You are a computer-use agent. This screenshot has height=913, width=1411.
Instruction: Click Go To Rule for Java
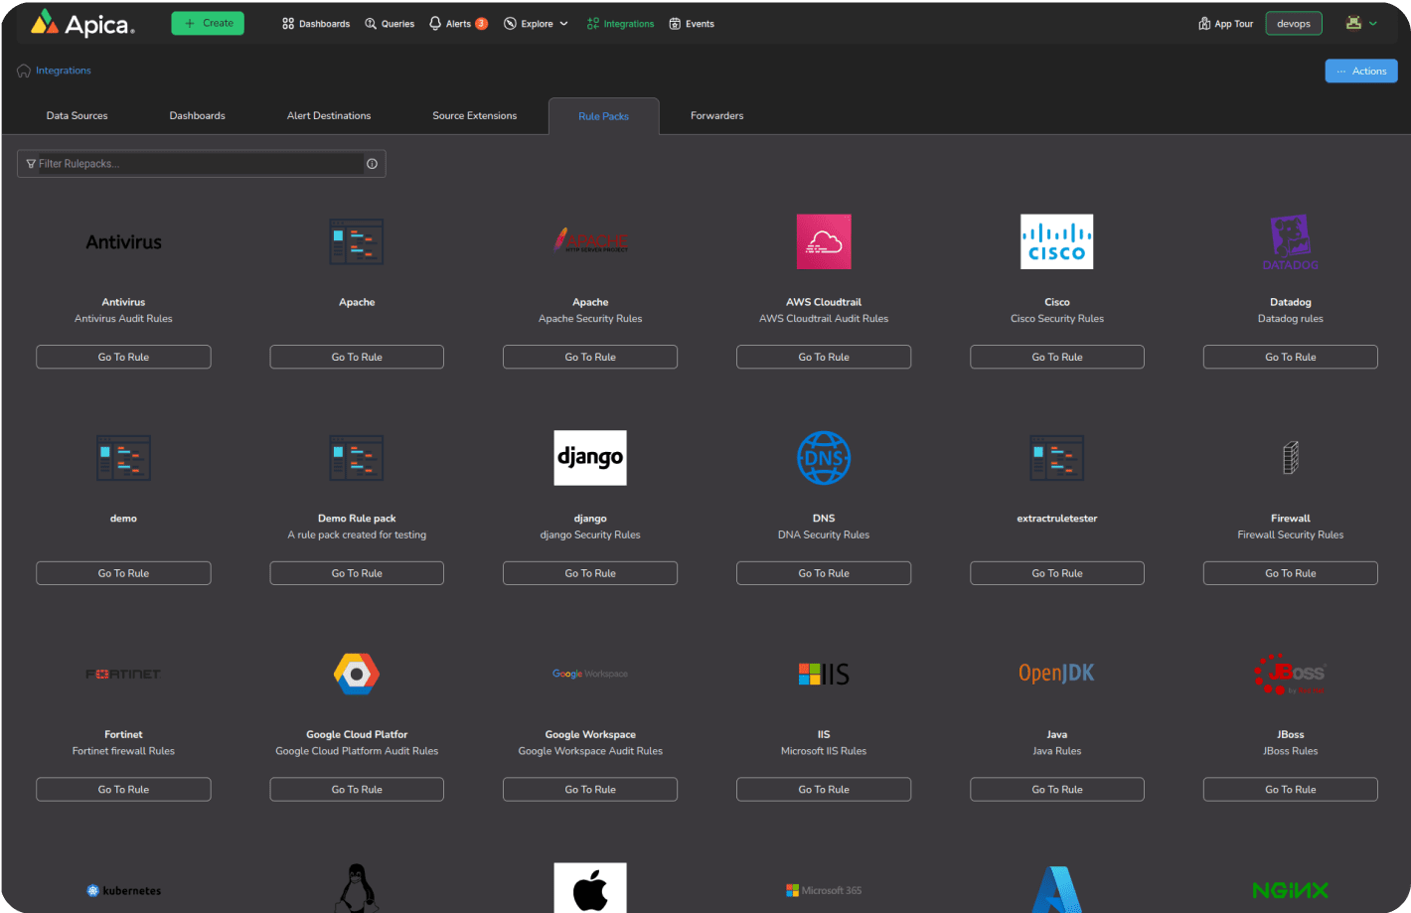point(1057,789)
